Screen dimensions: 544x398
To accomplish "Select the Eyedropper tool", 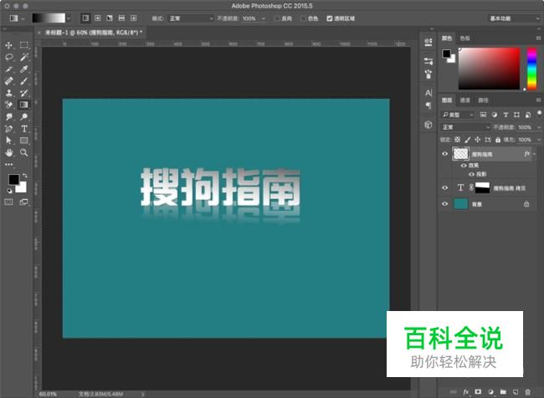I will coord(24,69).
